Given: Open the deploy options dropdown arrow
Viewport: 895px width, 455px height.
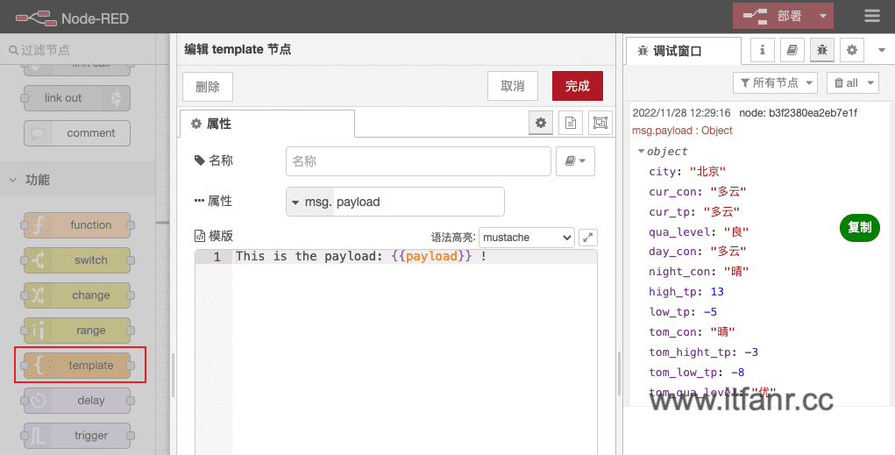Looking at the screenshot, I should [823, 16].
